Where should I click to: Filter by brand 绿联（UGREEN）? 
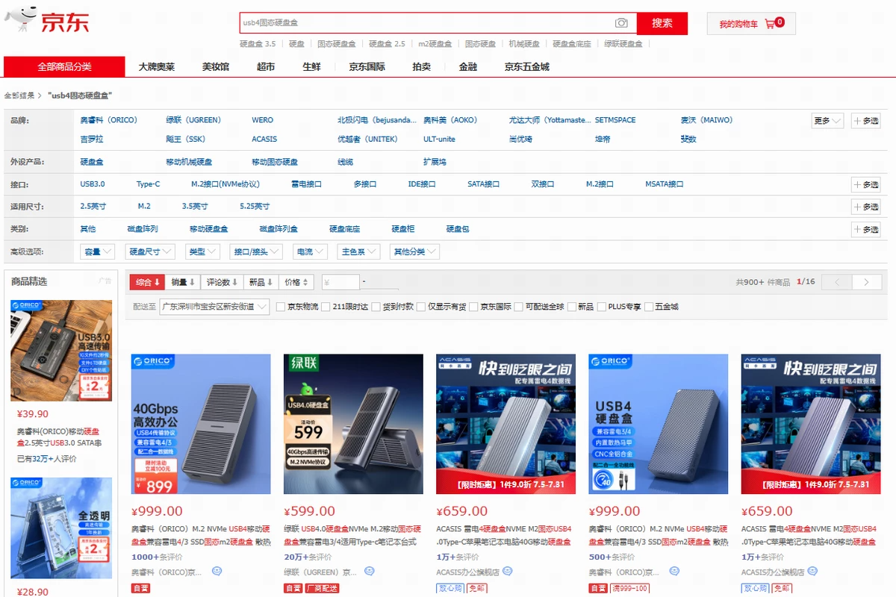(x=193, y=120)
